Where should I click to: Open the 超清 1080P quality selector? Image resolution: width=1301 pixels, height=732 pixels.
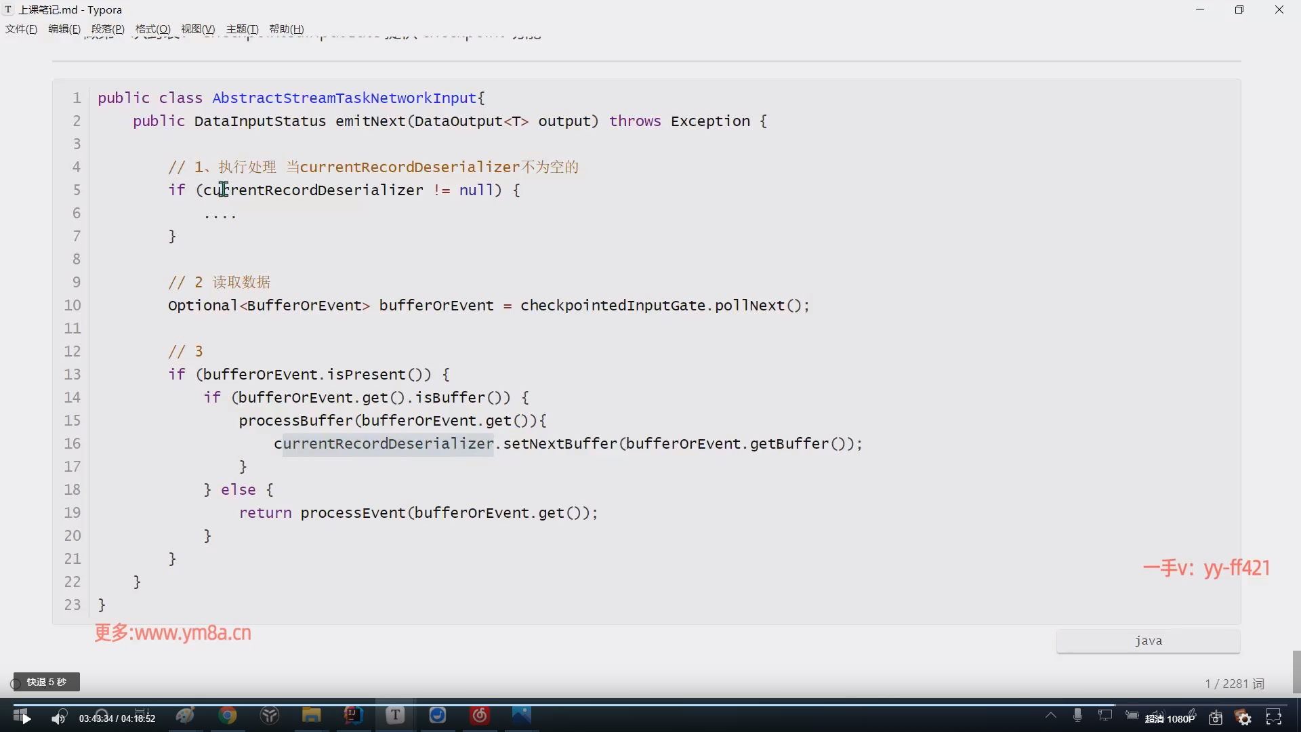[1170, 718]
